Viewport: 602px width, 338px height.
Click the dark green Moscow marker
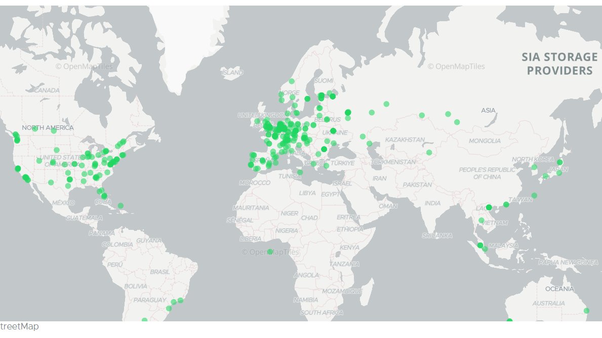[348, 112]
